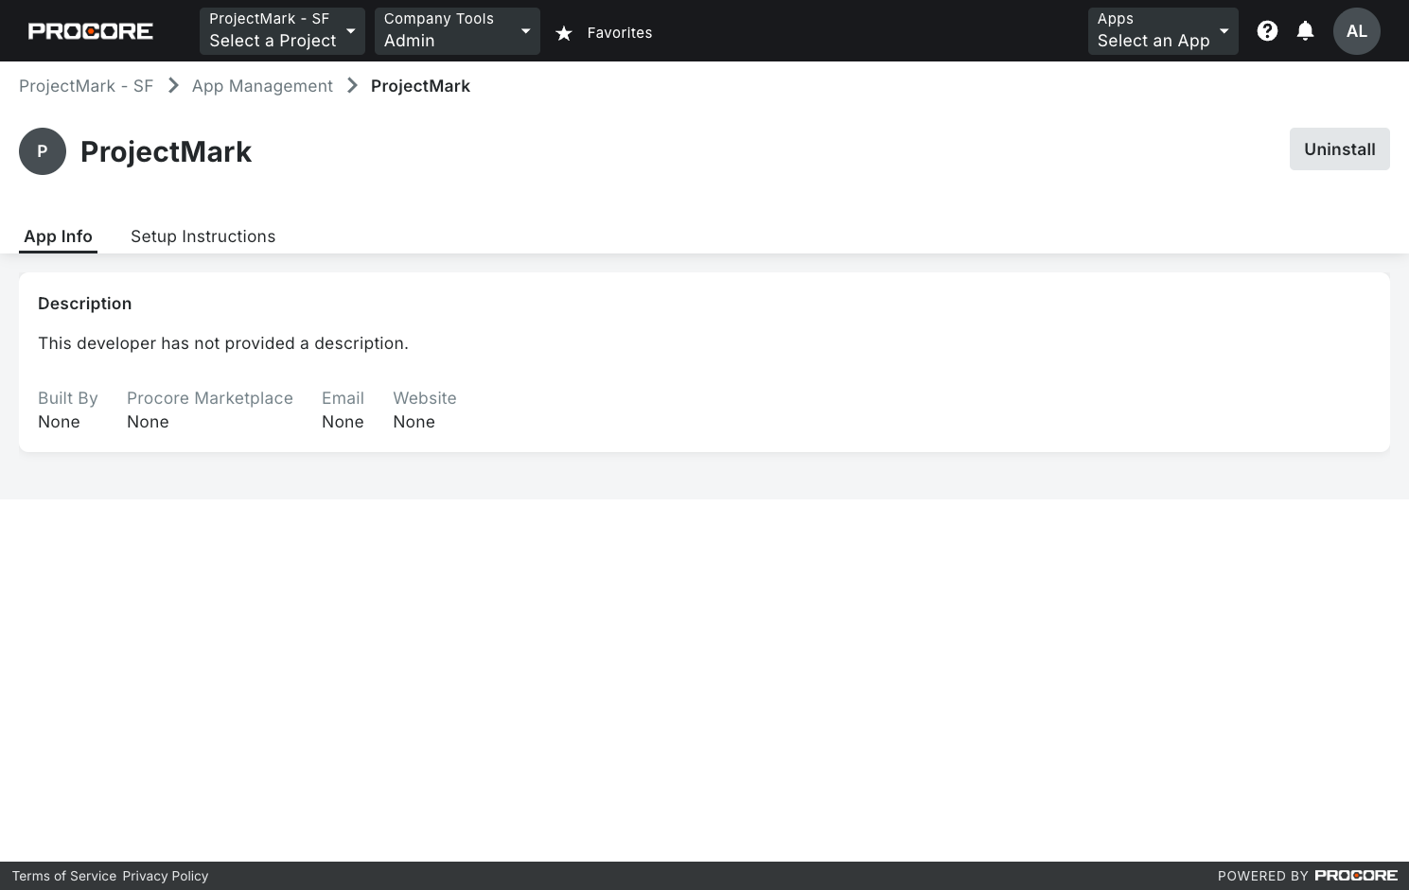1409x890 pixels.
Task: Click the Procore logo in header
Action: pyautogui.click(x=91, y=31)
